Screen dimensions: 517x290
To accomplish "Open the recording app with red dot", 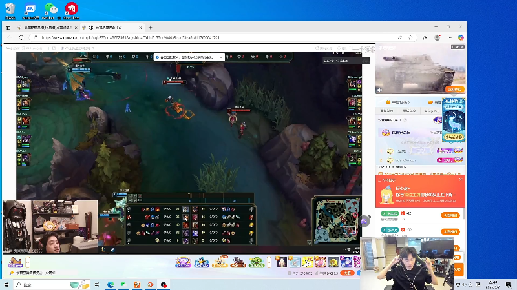I will [x=164, y=285].
